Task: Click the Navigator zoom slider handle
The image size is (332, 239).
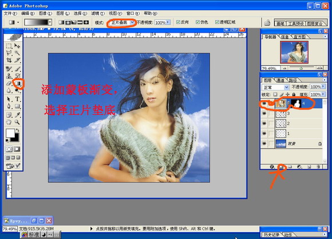Action: click(x=301, y=68)
